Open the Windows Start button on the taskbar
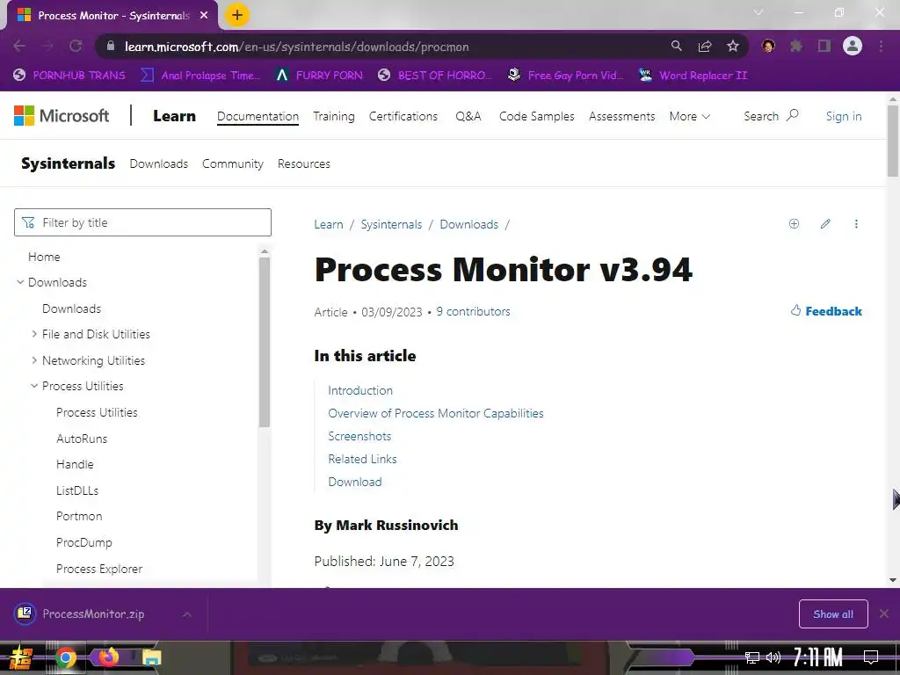900x675 pixels. click(21, 657)
